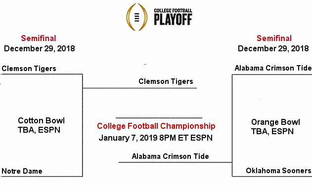Click left semifinal date December 29, 2018

(x=40, y=49)
